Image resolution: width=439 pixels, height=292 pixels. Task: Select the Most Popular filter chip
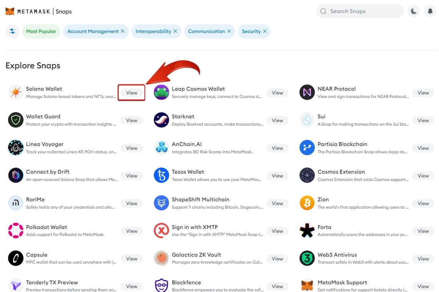tap(41, 32)
